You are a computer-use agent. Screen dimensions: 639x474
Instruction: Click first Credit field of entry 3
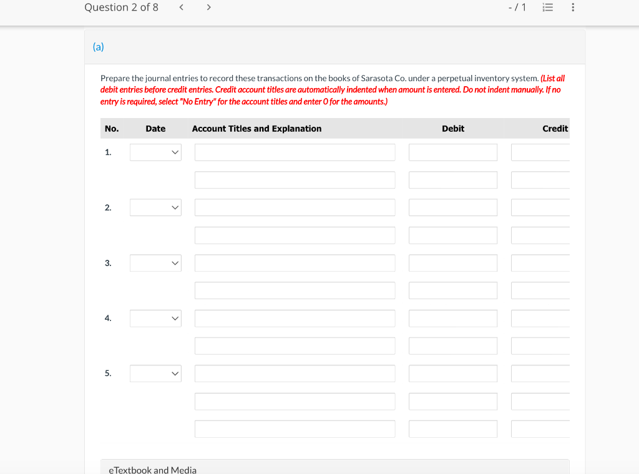point(540,263)
